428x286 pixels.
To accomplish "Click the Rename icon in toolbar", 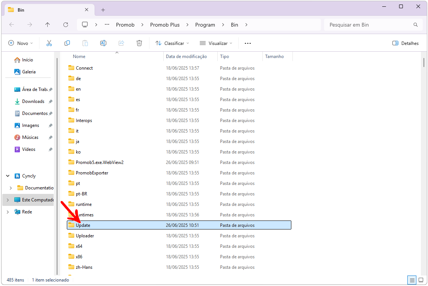I will 103,43.
